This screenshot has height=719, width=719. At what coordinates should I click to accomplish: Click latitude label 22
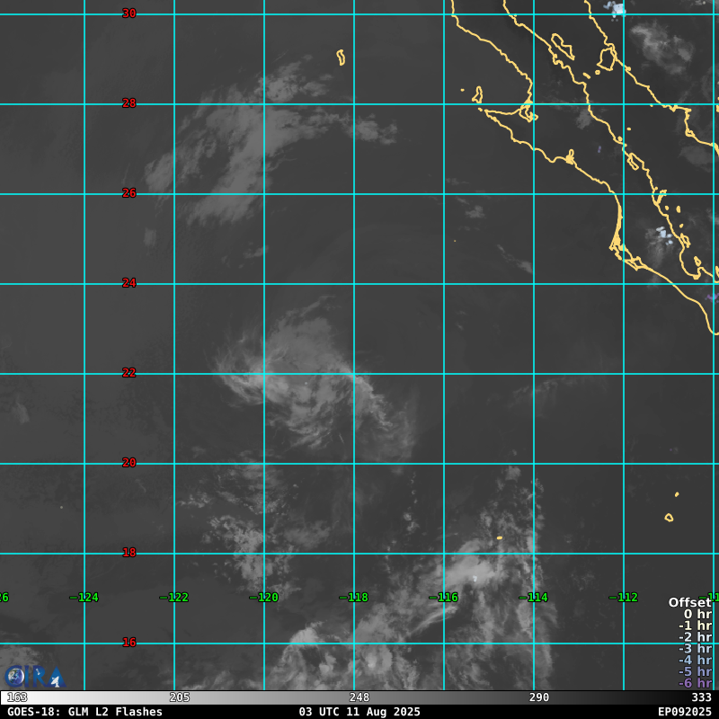pos(129,373)
